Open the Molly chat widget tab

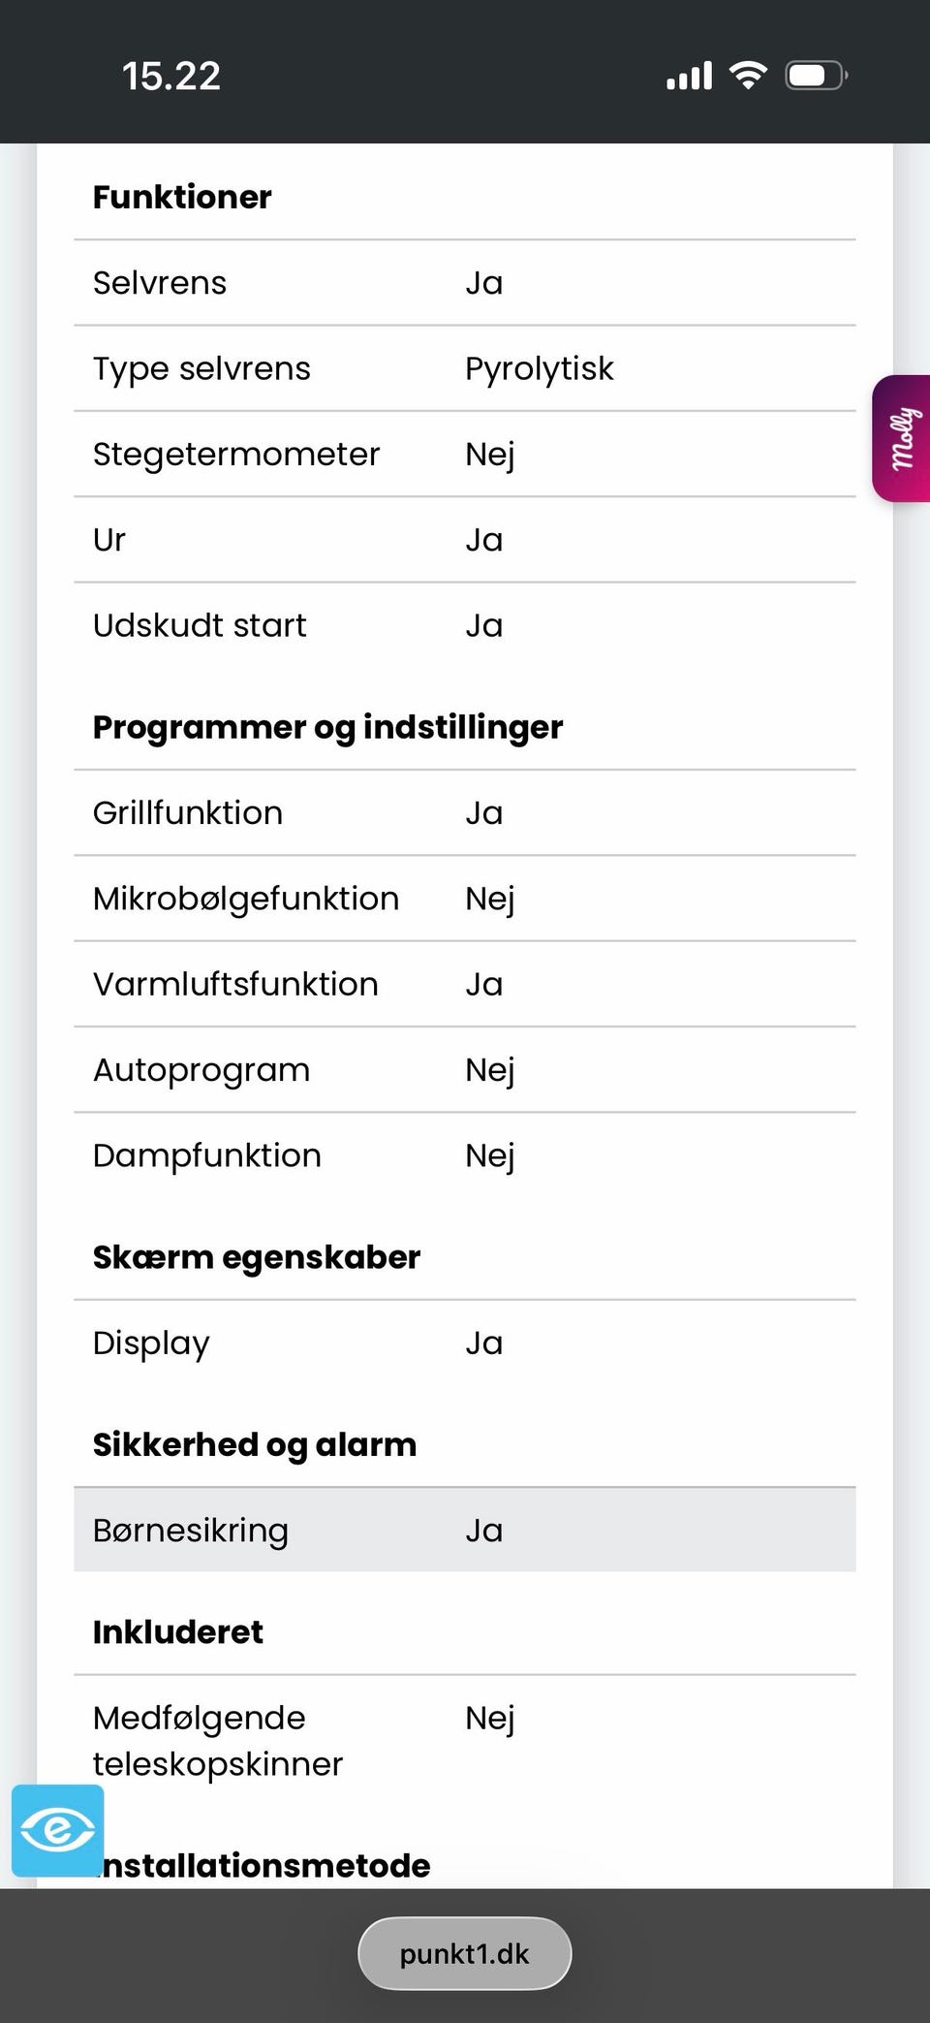pyautogui.click(x=902, y=438)
